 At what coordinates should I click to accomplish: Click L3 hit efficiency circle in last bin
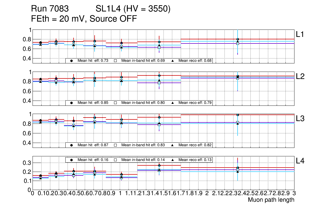[238, 115]
